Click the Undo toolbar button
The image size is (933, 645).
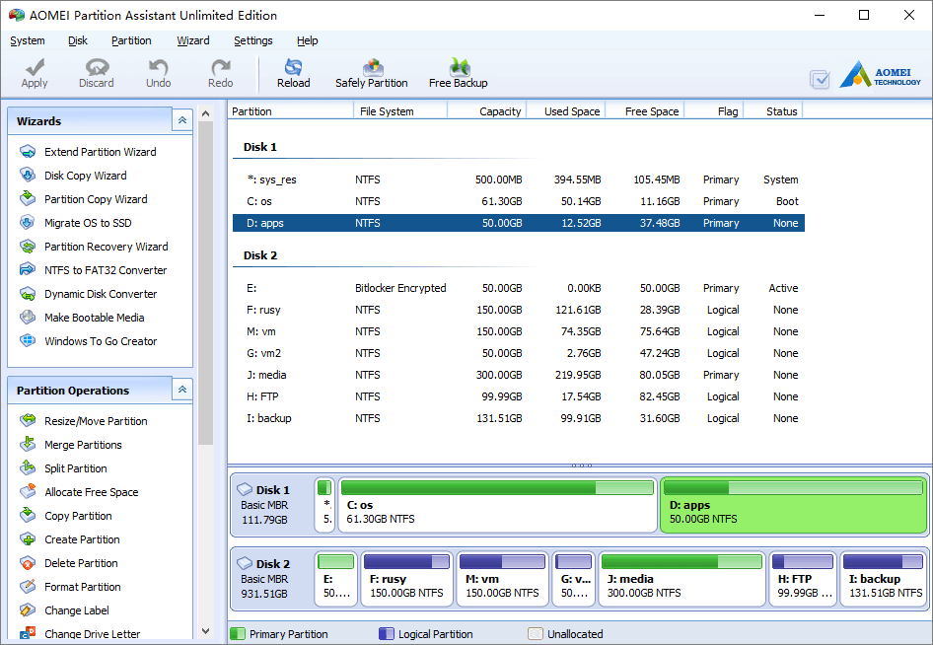pos(158,74)
